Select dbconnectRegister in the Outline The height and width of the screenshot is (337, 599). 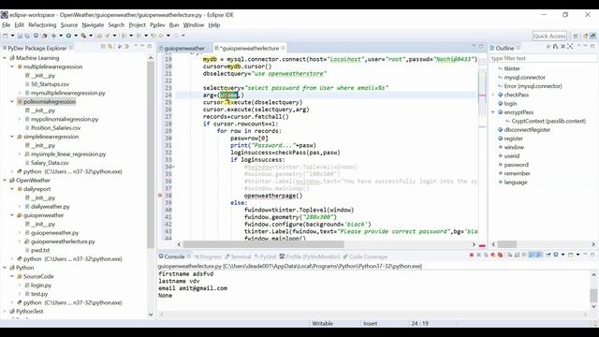tap(527, 130)
